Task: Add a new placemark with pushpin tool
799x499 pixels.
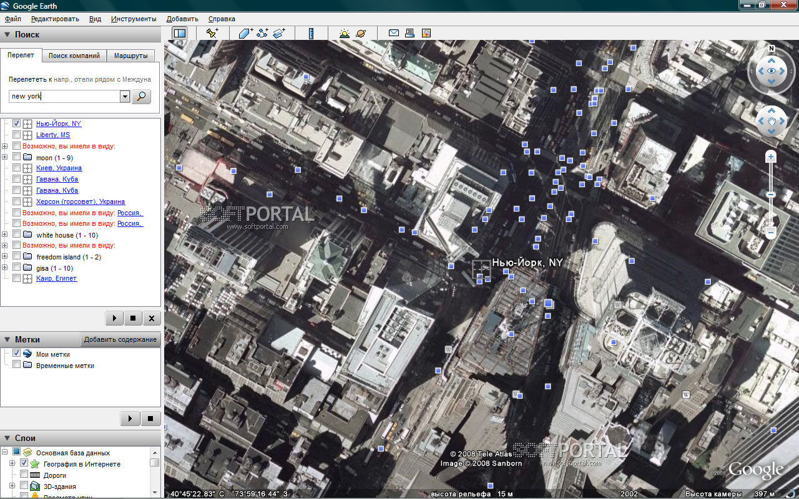Action: (212, 34)
